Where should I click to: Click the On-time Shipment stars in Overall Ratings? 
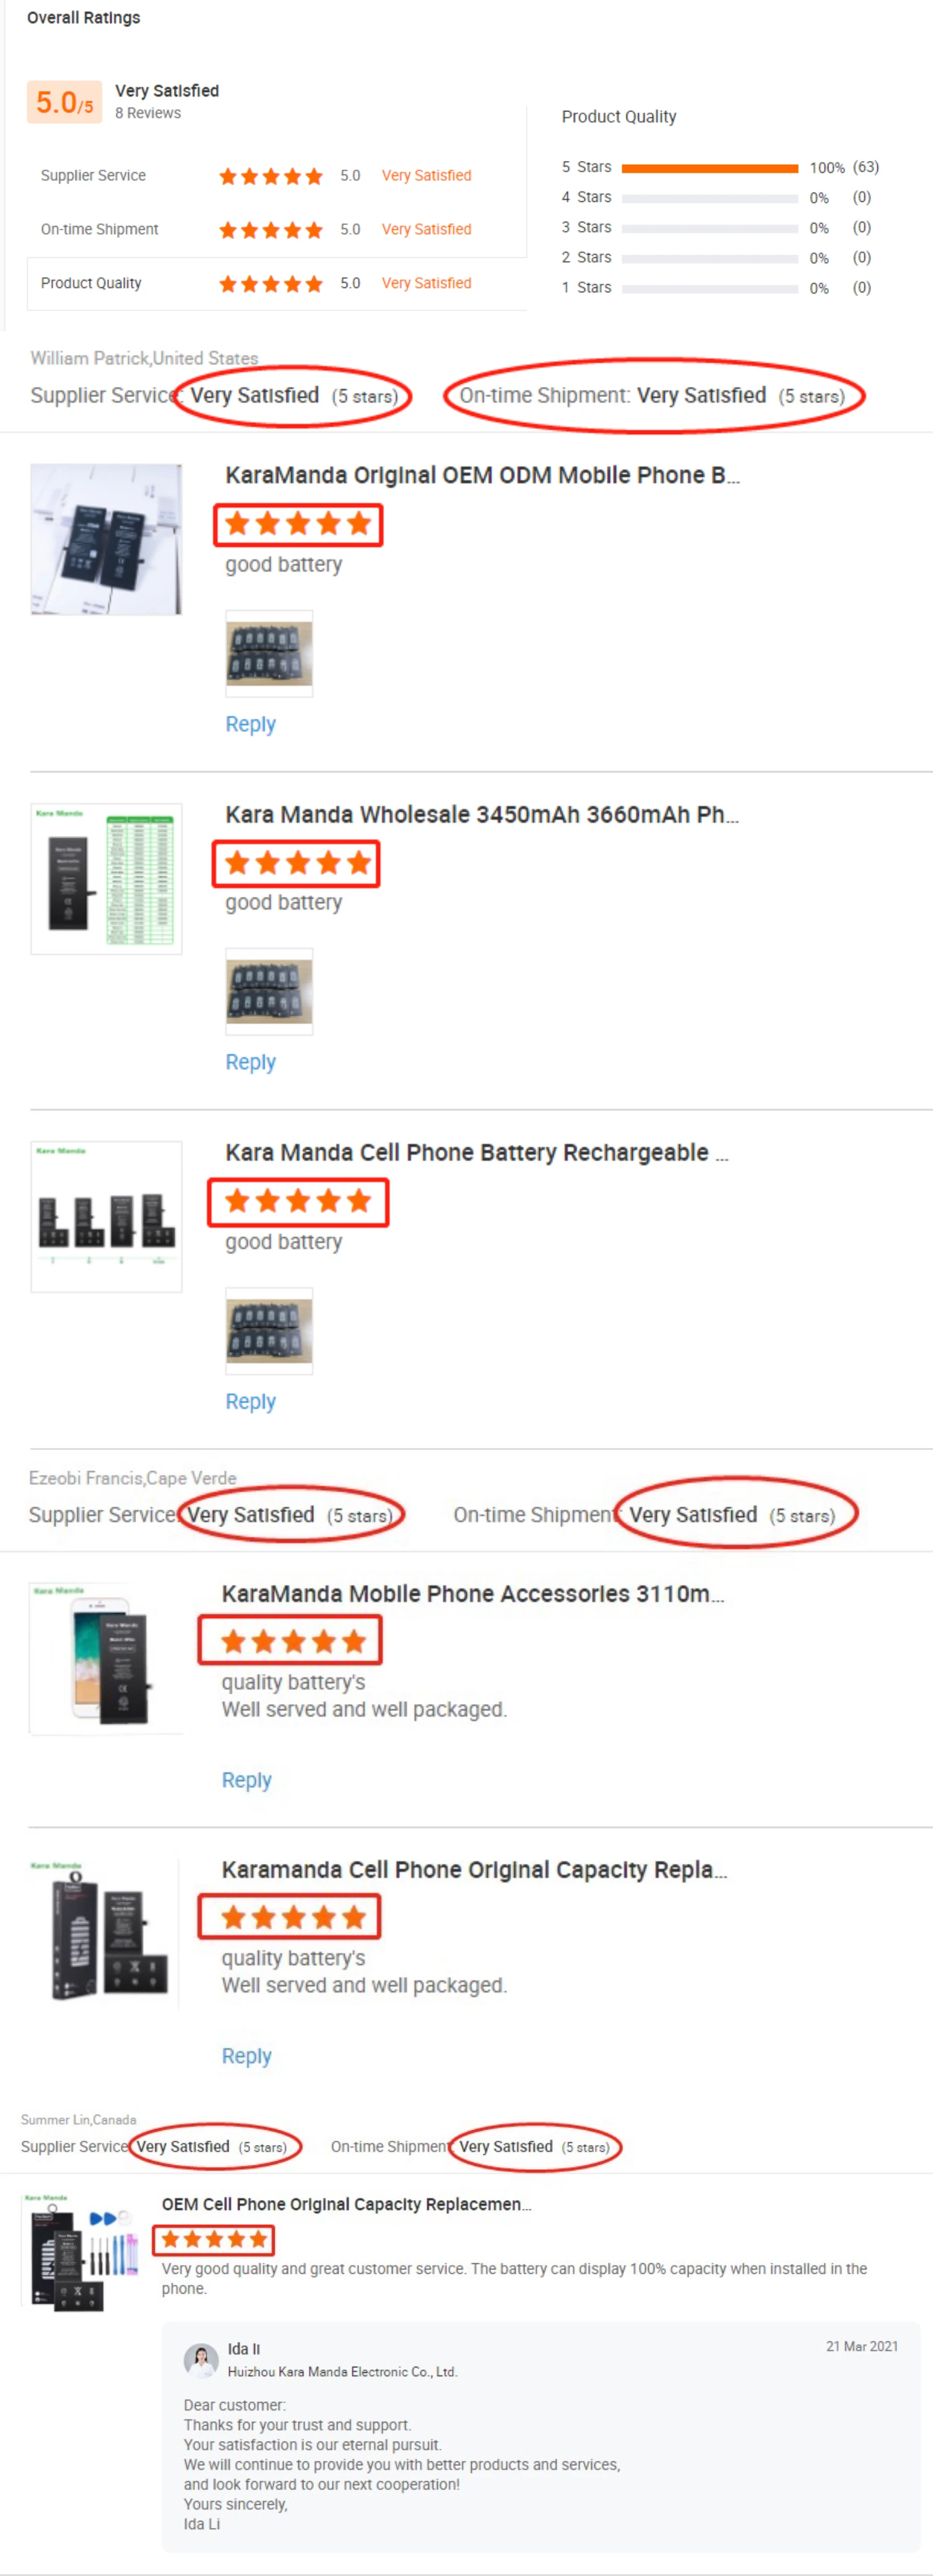[x=270, y=230]
